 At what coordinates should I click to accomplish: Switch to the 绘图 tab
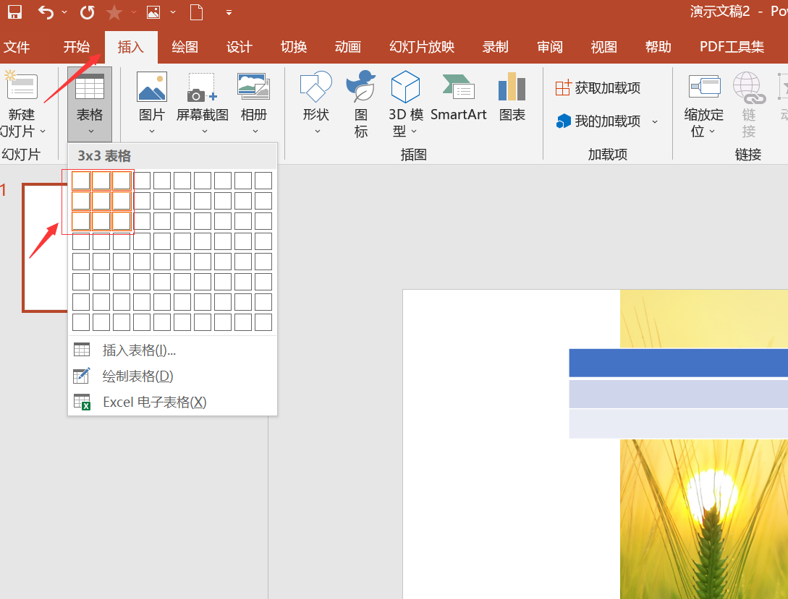tap(185, 47)
